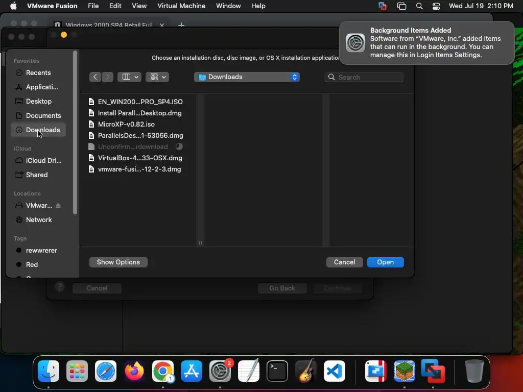Open the Edit menu
Image resolution: width=523 pixels, height=392 pixels.
(115, 6)
